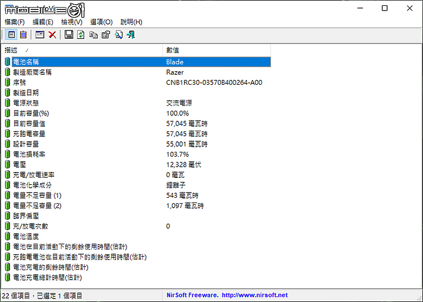Select serial value CNB1RC30-03570B400264-A00
423x302 pixels.
click(214, 82)
